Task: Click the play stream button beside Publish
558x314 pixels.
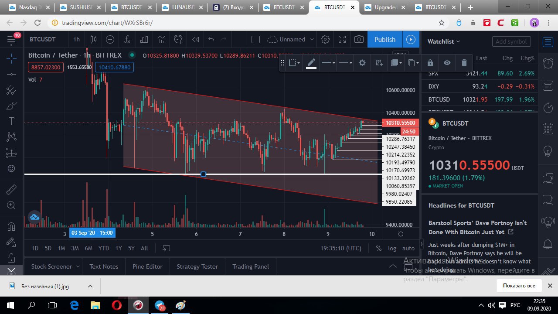Action: pyautogui.click(x=411, y=39)
